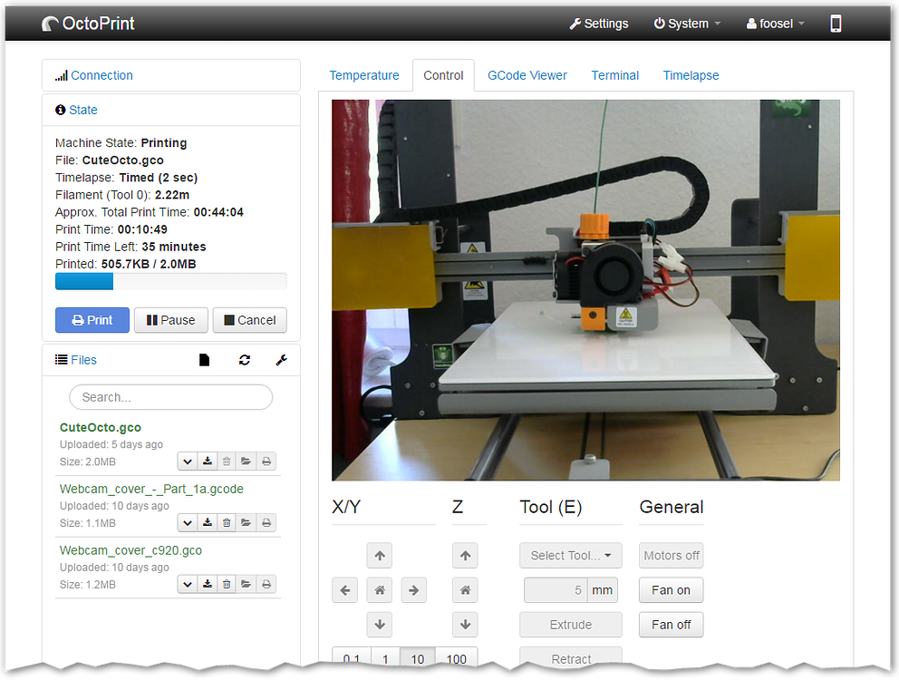Open the folder management wrench icon
The width and height of the screenshot is (899, 680).
(x=281, y=360)
